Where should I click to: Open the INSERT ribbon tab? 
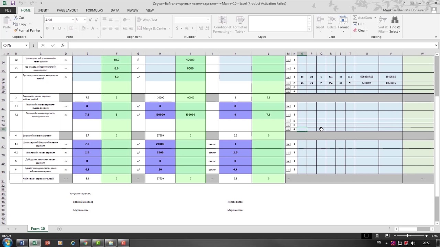click(43, 10)
